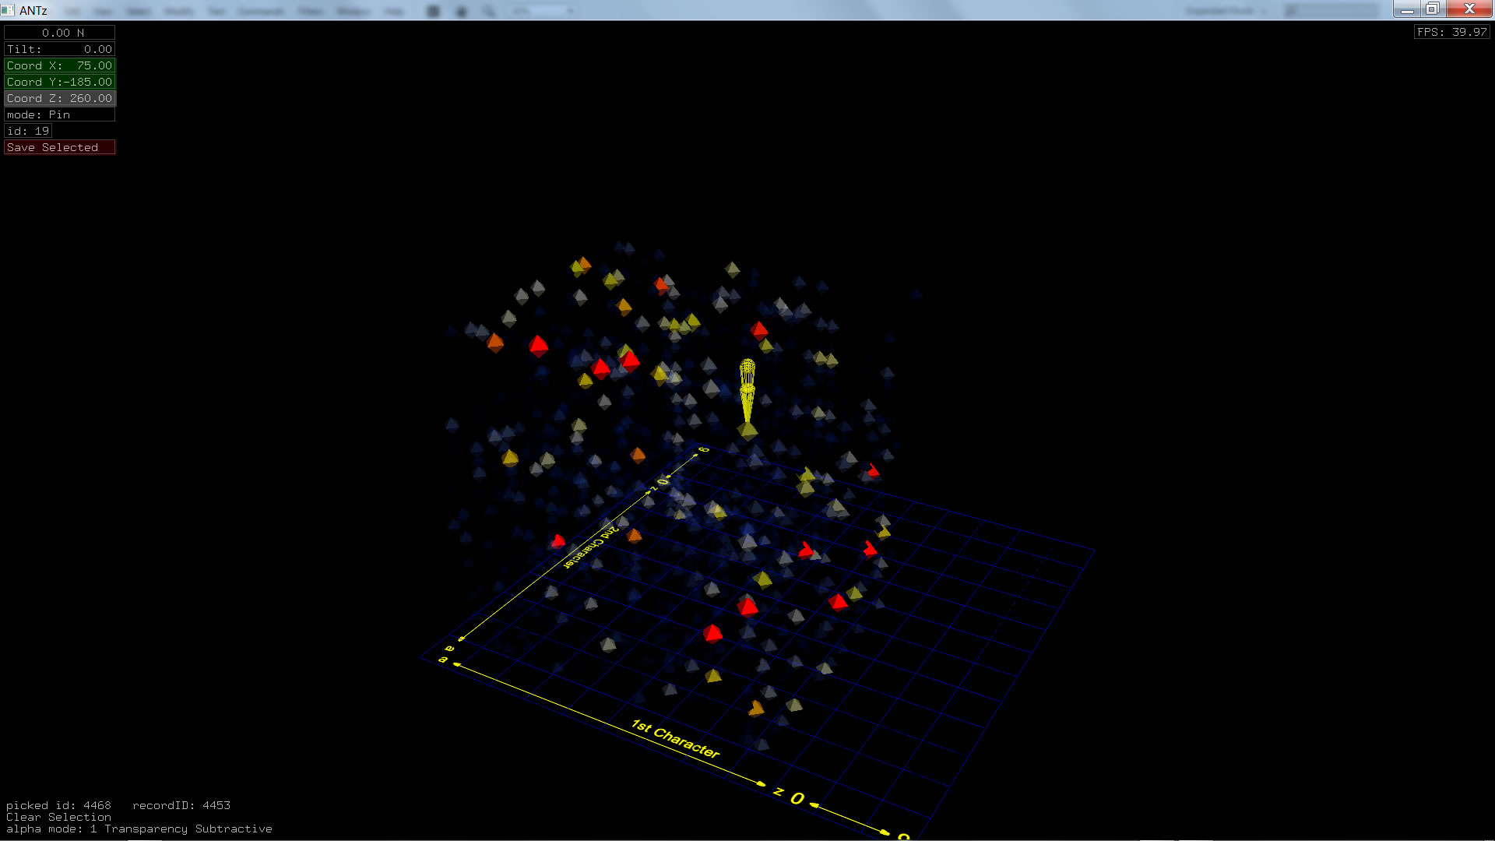Click the 0.00 N heading indicator

click(x=59, y=33)
